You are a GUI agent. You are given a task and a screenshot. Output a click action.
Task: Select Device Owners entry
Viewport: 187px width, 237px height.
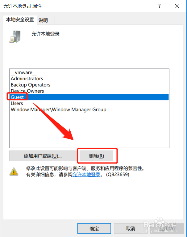[x=27, y=91]
